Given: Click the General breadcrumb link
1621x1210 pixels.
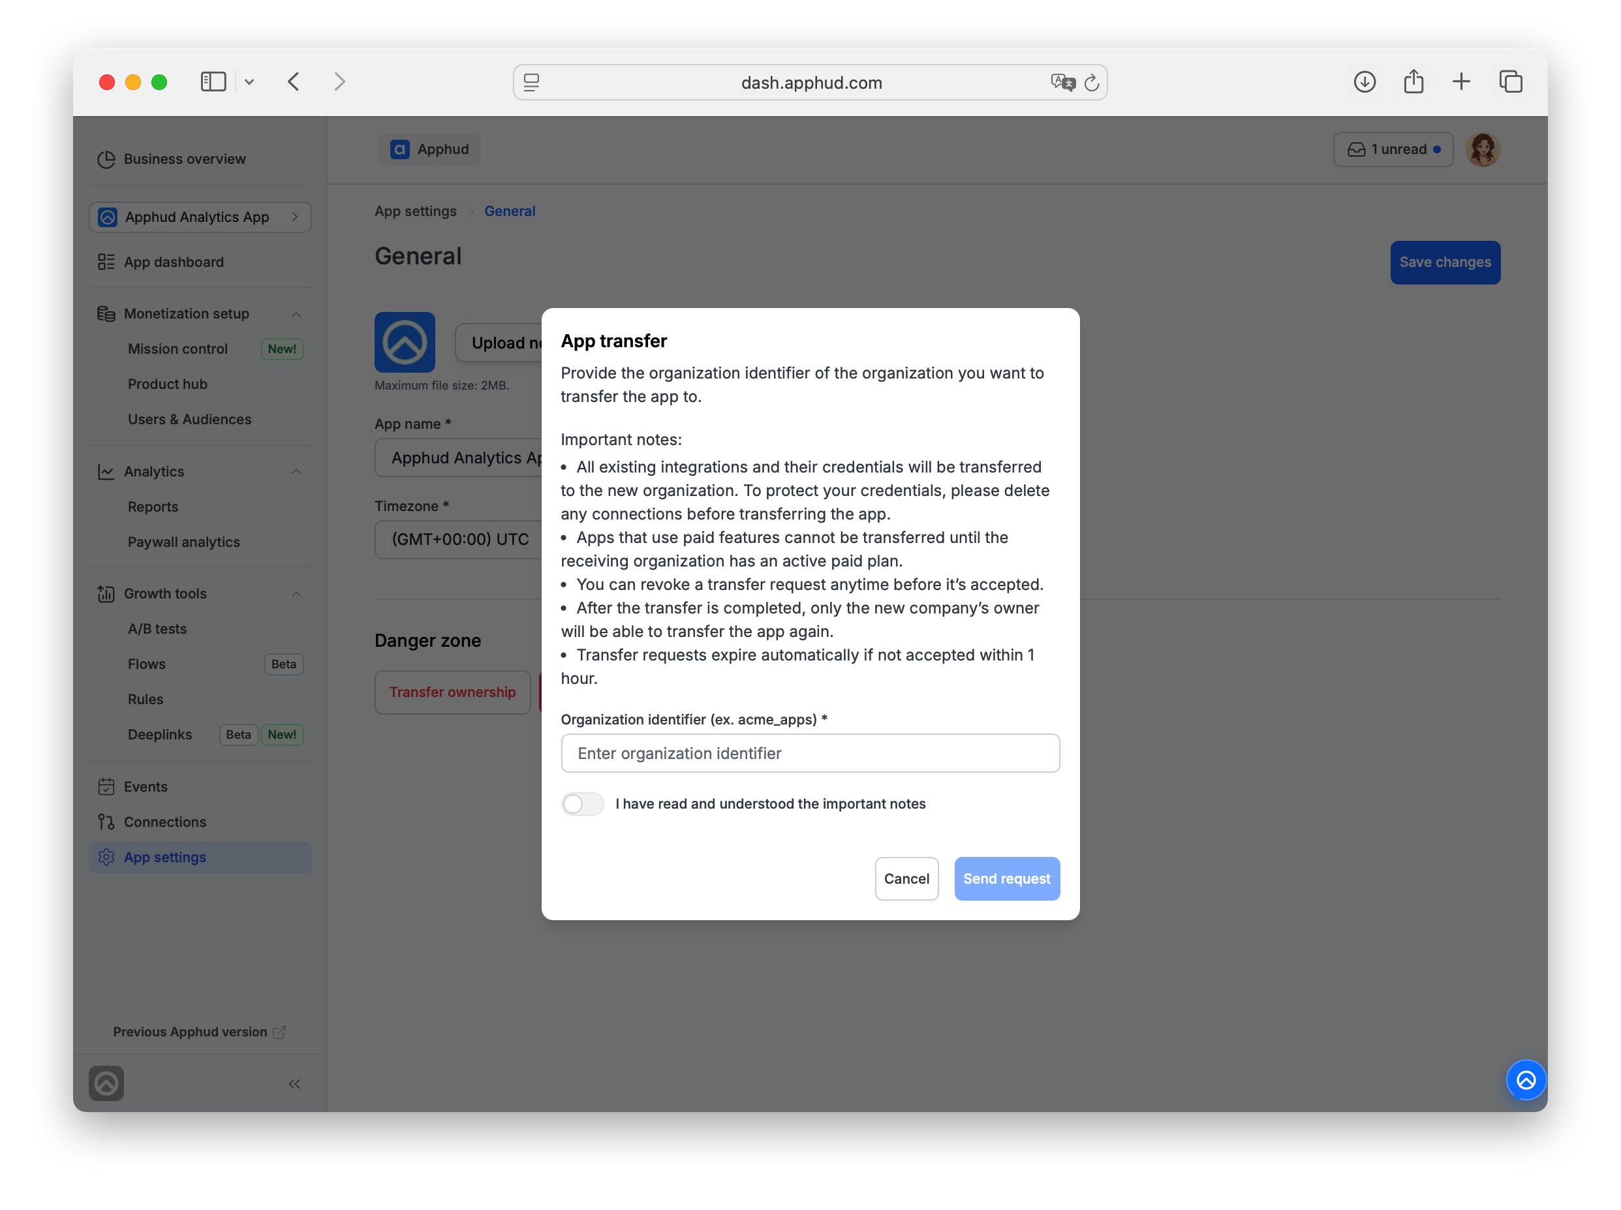Looking at the screenshot, I should (x=510, y=211).
